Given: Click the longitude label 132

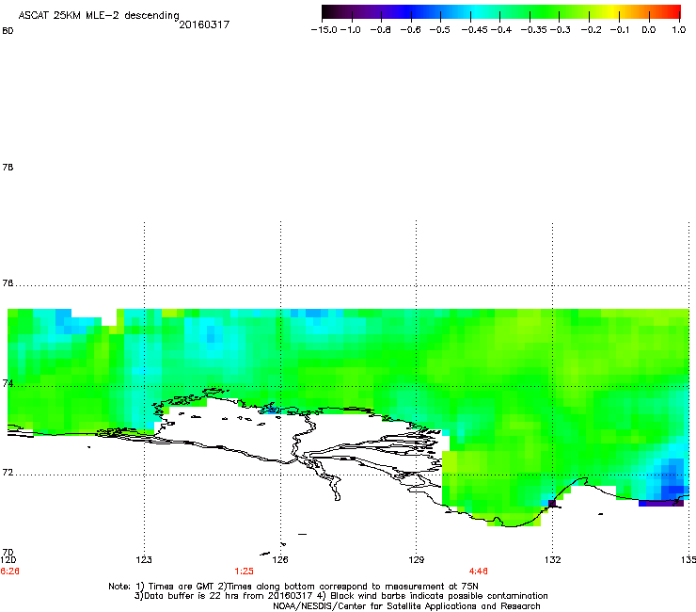Looking at the screenshot, I should [x=552, y=559].
